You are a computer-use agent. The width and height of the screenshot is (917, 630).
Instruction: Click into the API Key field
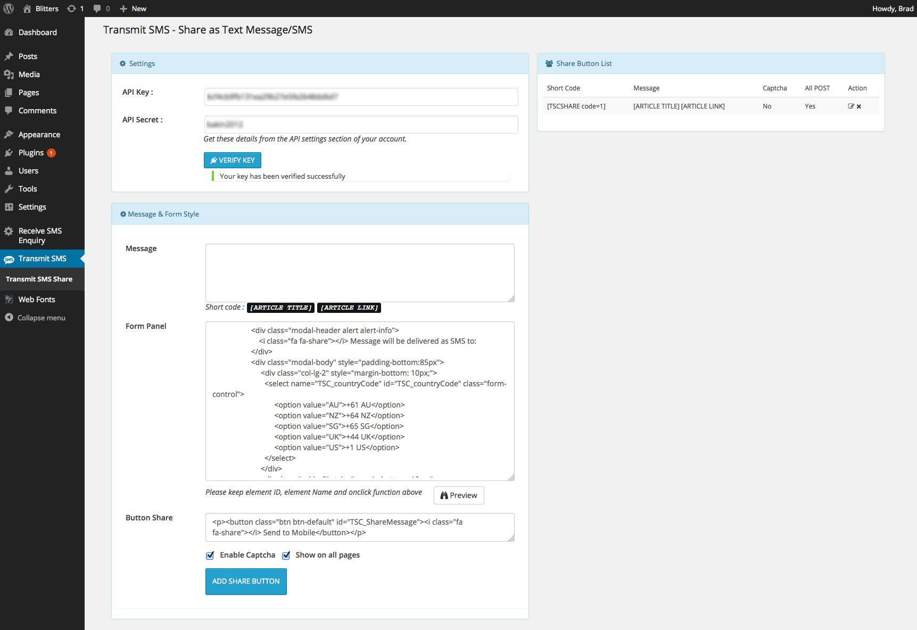click(x=361, y=97)
